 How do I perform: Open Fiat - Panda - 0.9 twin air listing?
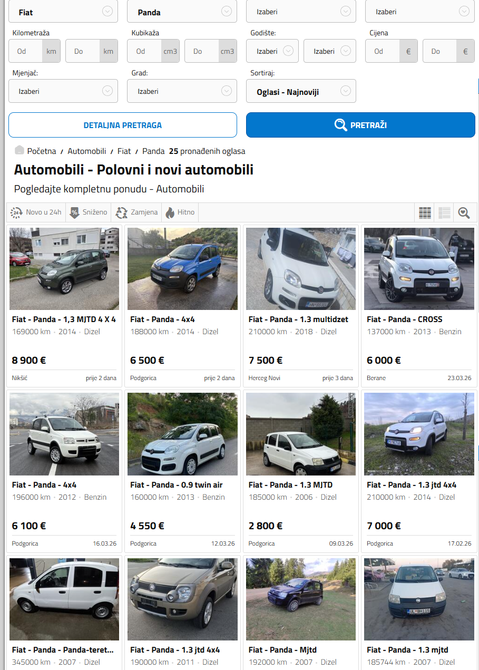177,485
